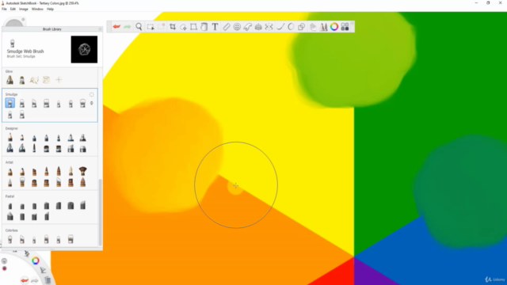Pick the fan brush in Artist set
Viewport: 507px width, 285px height.
(x=82, y=171)
